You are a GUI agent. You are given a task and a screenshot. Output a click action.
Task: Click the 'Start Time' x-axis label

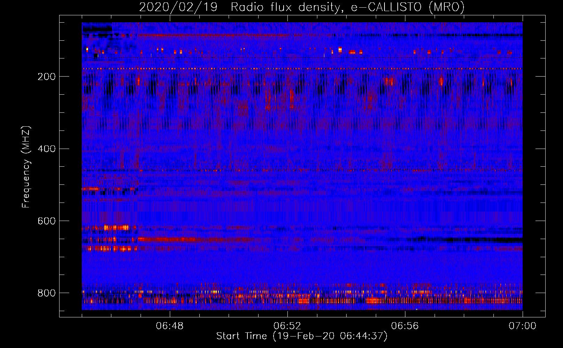pyautogui.click(x=302, y=336)
